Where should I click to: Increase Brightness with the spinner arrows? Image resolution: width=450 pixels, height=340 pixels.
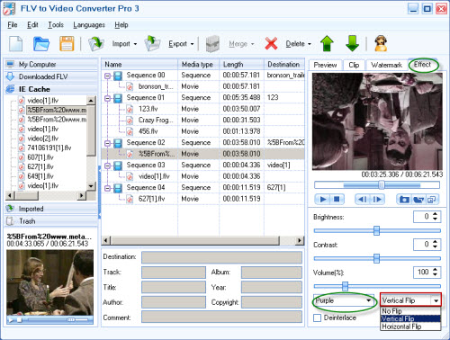436,214
